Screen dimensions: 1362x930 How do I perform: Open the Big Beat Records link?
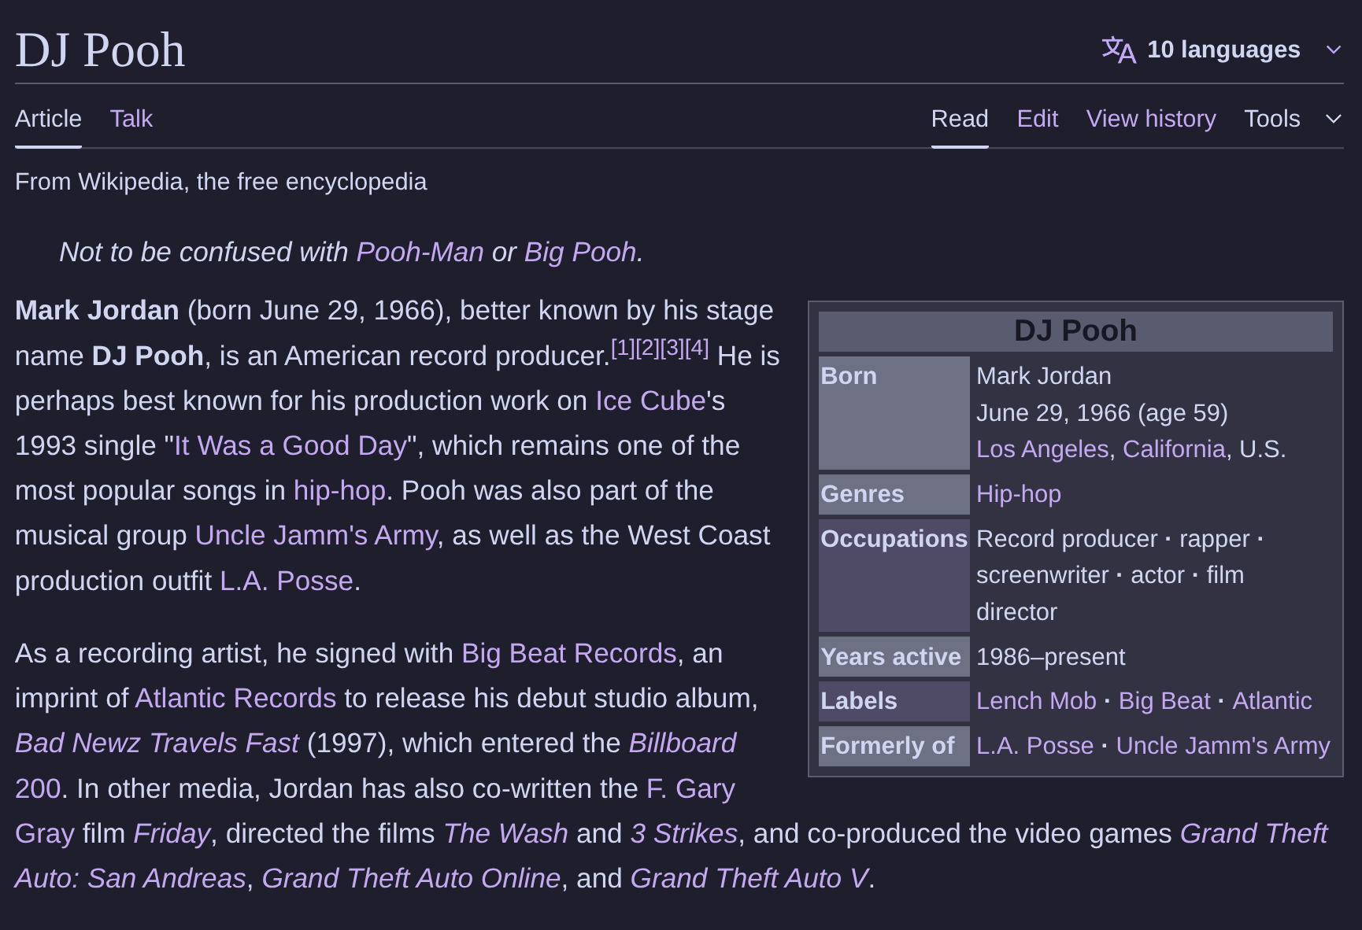point(569,654)
